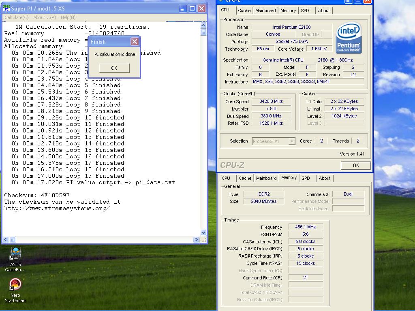Click the 1520.1 MHz rated FSB value
Screen dimensions: 415x311
coord(271,123)
